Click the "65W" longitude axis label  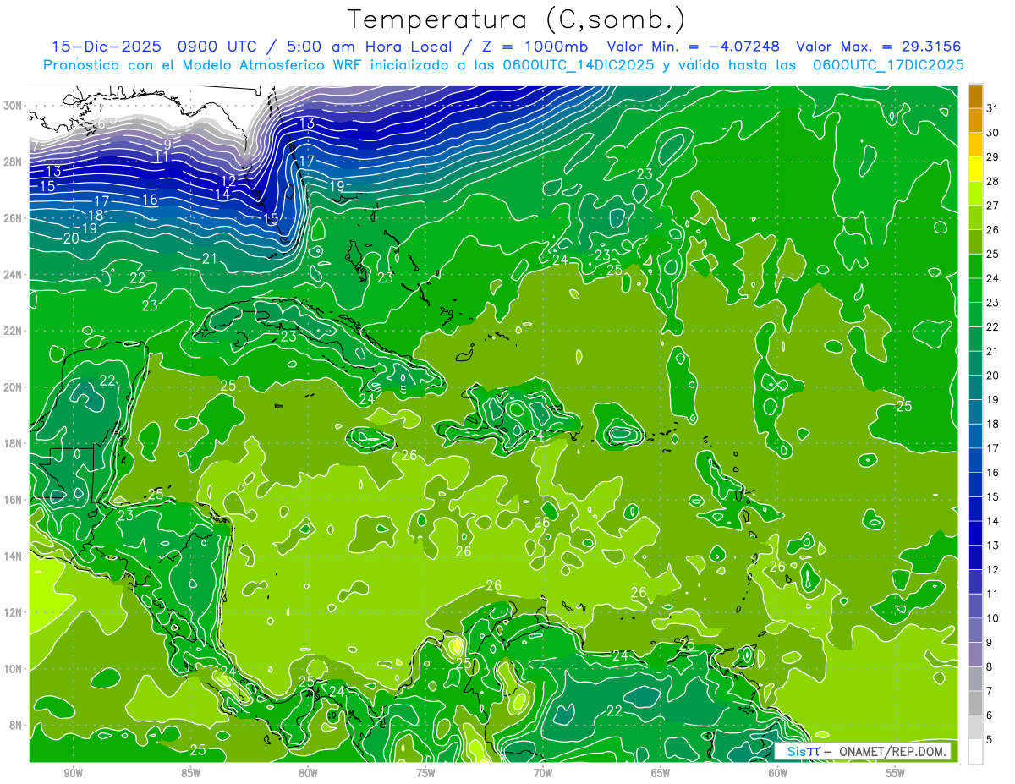661,774
